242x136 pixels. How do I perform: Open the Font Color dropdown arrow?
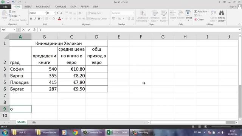(62, 19)
